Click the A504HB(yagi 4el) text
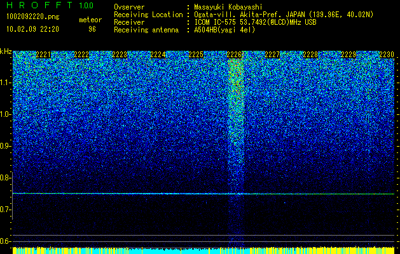 tap(224, 30)
